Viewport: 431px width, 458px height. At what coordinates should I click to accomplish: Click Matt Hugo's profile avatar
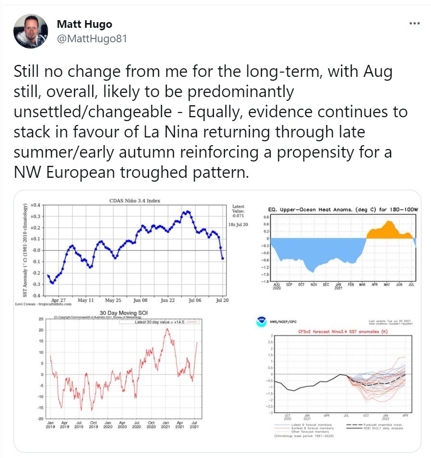pyautogui.click(x=30, y=31)
